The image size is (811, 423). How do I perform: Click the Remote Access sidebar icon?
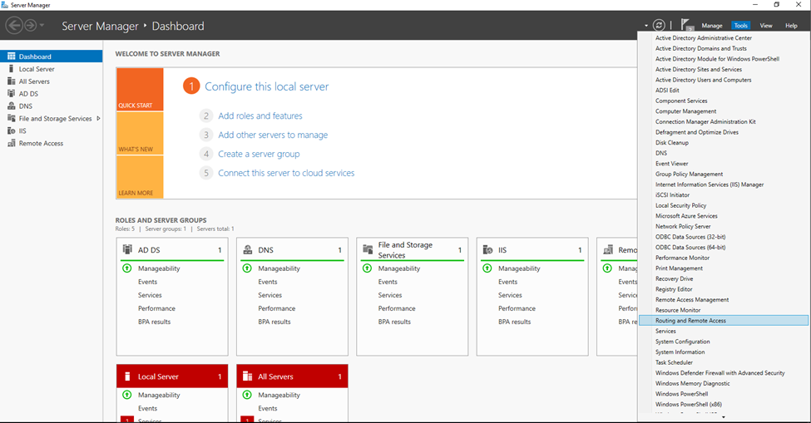[x=12, y=143]
